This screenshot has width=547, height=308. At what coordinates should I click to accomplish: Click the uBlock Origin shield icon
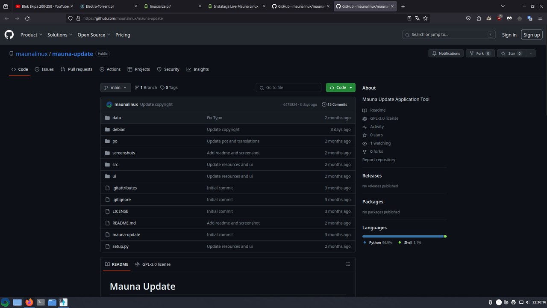pyautogui.click(x=499, y=18)
